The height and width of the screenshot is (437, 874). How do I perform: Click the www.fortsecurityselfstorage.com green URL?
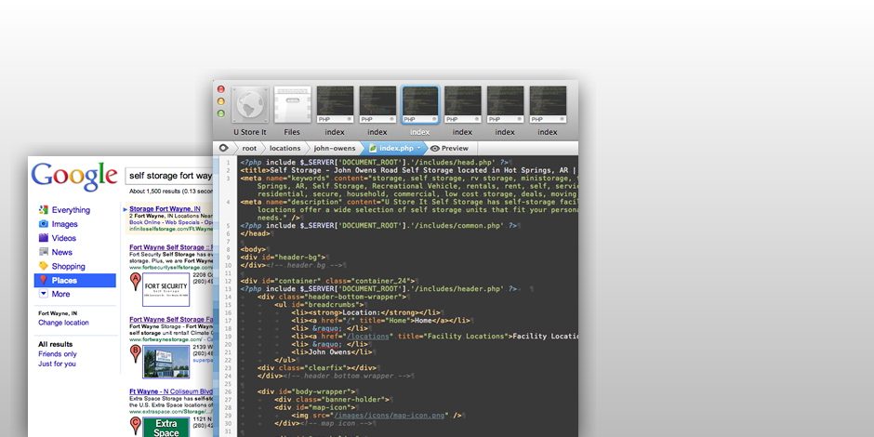(170, 268)
